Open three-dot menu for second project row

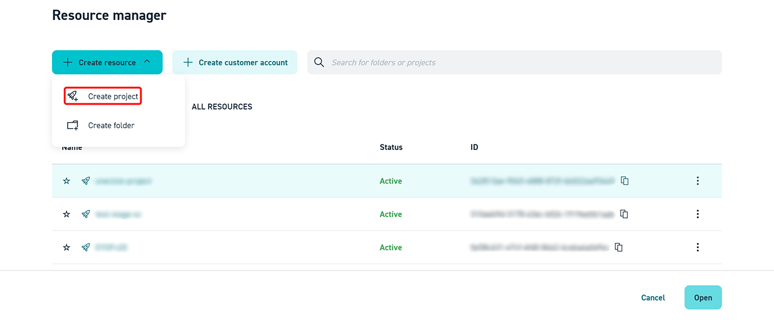[x=697, y=214]
